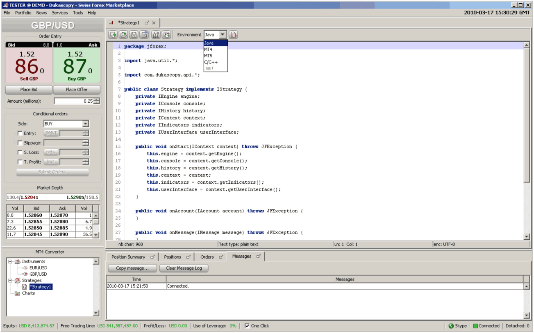This screenshot has width=534, height=333.
Task: Open the Help menu
Action: [x=92, y=13]
